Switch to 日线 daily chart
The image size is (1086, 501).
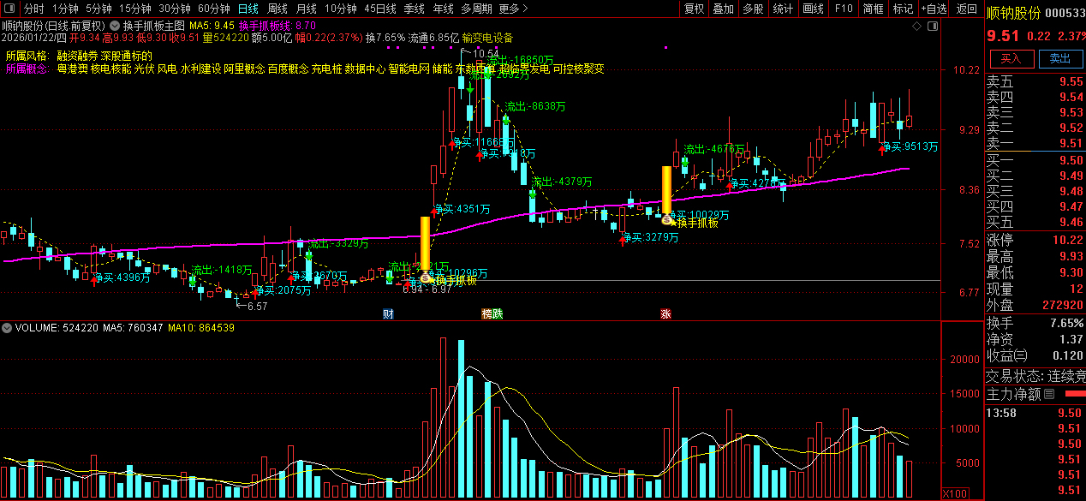tap(248, 9)
